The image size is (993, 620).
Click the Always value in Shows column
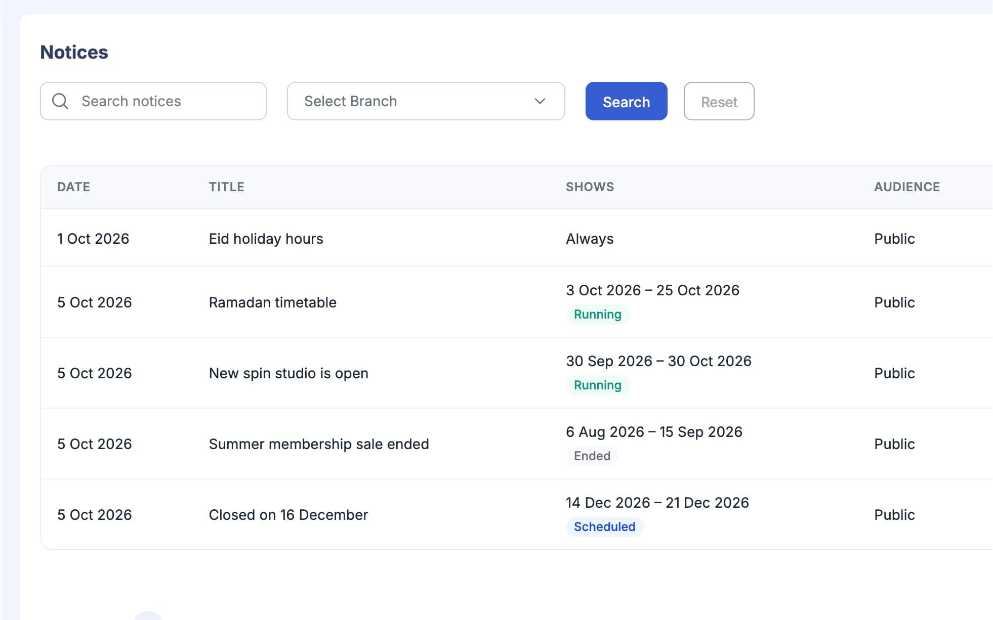click(590, 239)
